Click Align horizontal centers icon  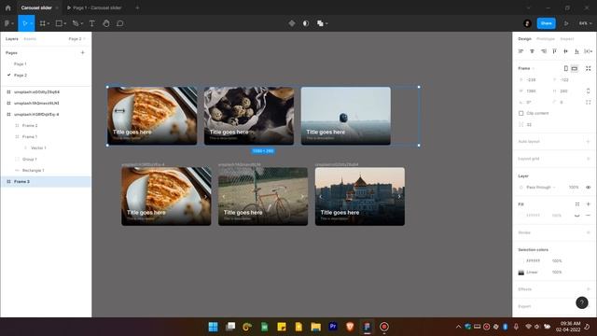click(x=532, y=51)
